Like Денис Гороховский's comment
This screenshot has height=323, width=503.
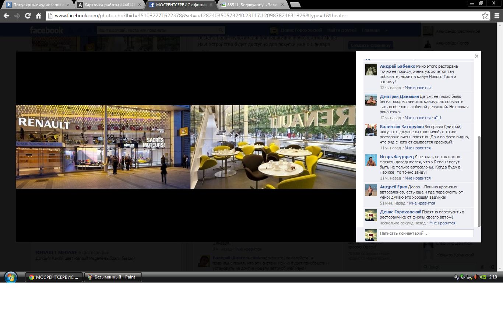click(442, 223)
